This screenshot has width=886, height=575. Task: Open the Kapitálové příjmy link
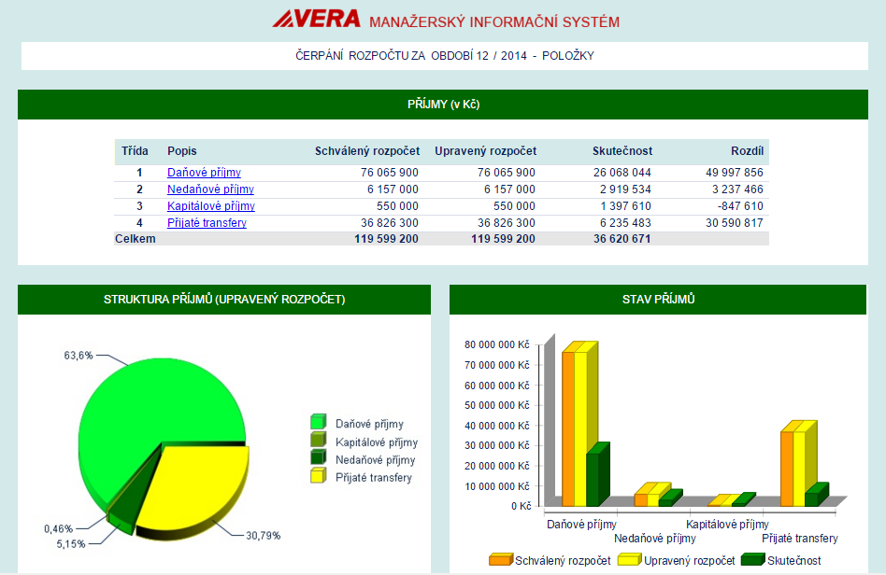(x=210, y=206)
